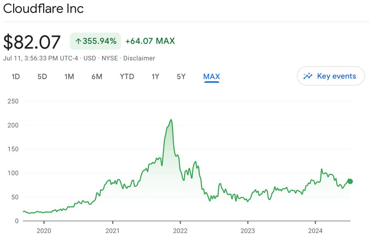Click the Cloudflare Inc heading
This screenshot has height=241, width=370.
point(44,8)
